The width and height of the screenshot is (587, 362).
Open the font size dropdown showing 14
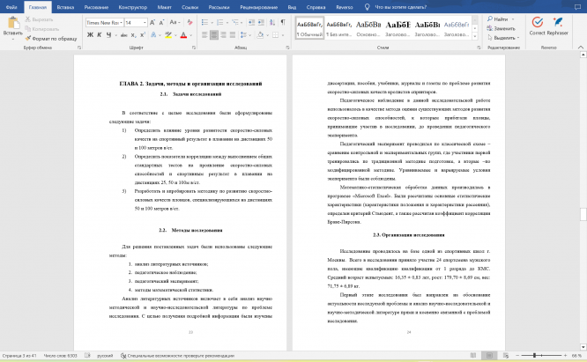(145, 23)
